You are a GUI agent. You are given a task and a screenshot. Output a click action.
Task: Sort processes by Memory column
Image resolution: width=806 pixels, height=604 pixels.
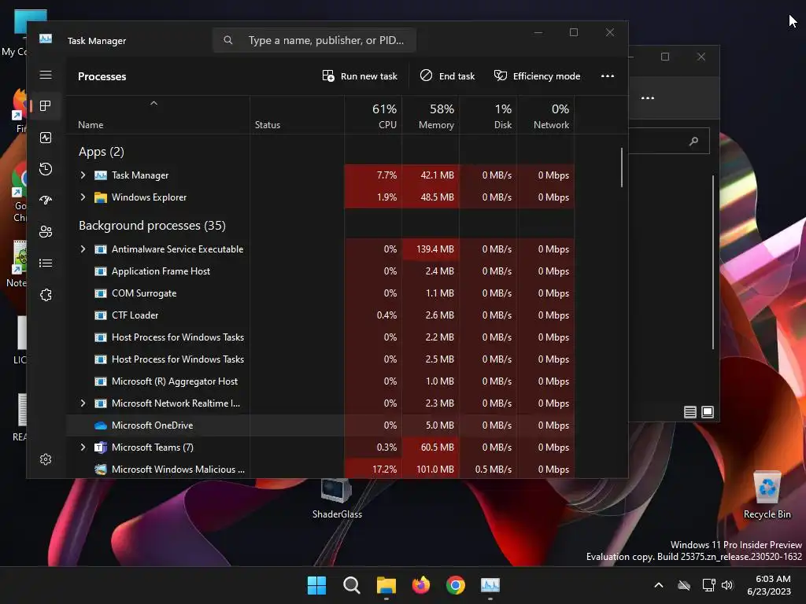pyautogui.click(x=431, y=116)
